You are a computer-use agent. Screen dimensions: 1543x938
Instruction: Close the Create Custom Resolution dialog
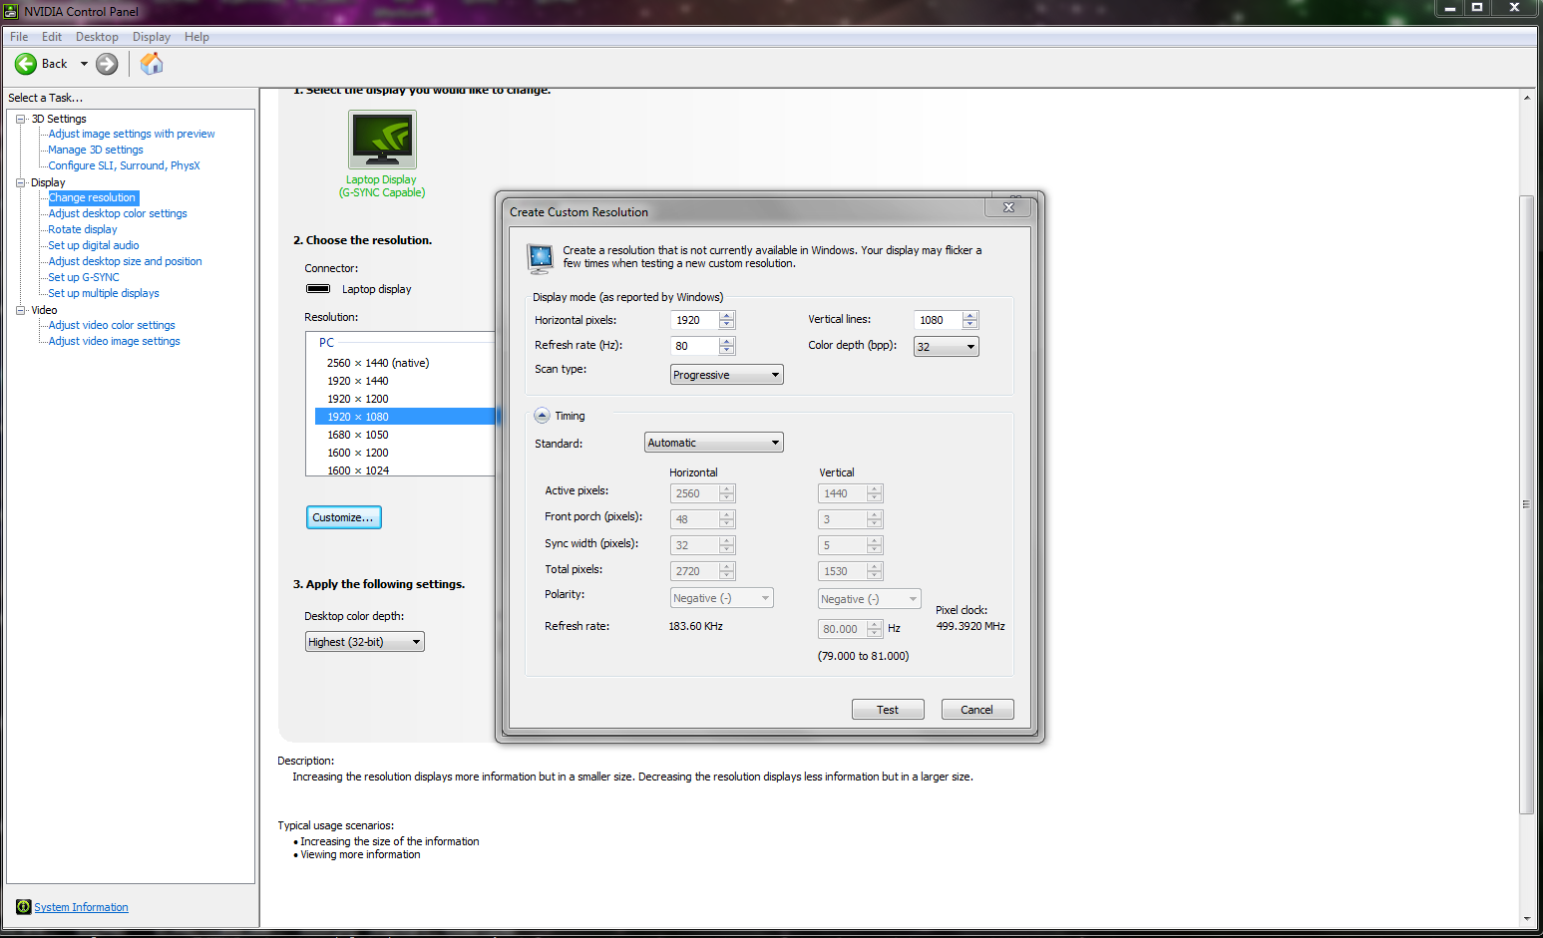click(x=1008, y=207)
